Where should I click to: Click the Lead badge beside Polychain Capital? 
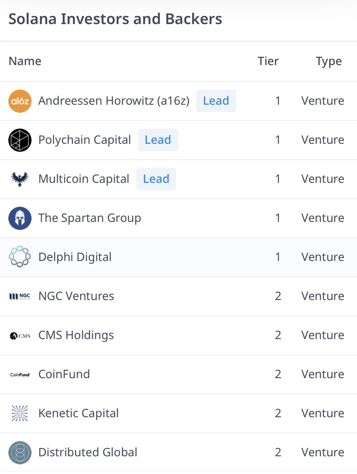coord(158,140)
